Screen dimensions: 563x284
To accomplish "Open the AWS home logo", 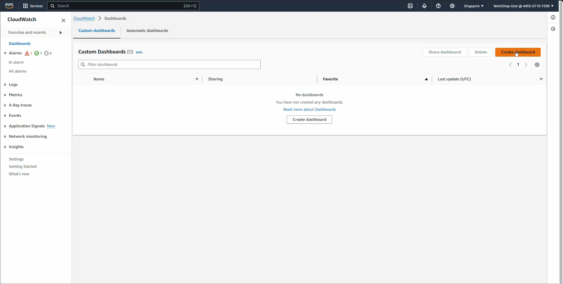I will tap(9, 6).
